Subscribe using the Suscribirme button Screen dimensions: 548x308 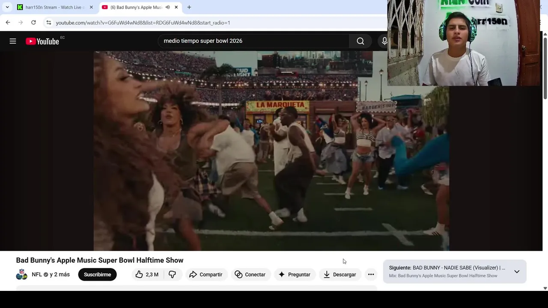pos(97,275)
